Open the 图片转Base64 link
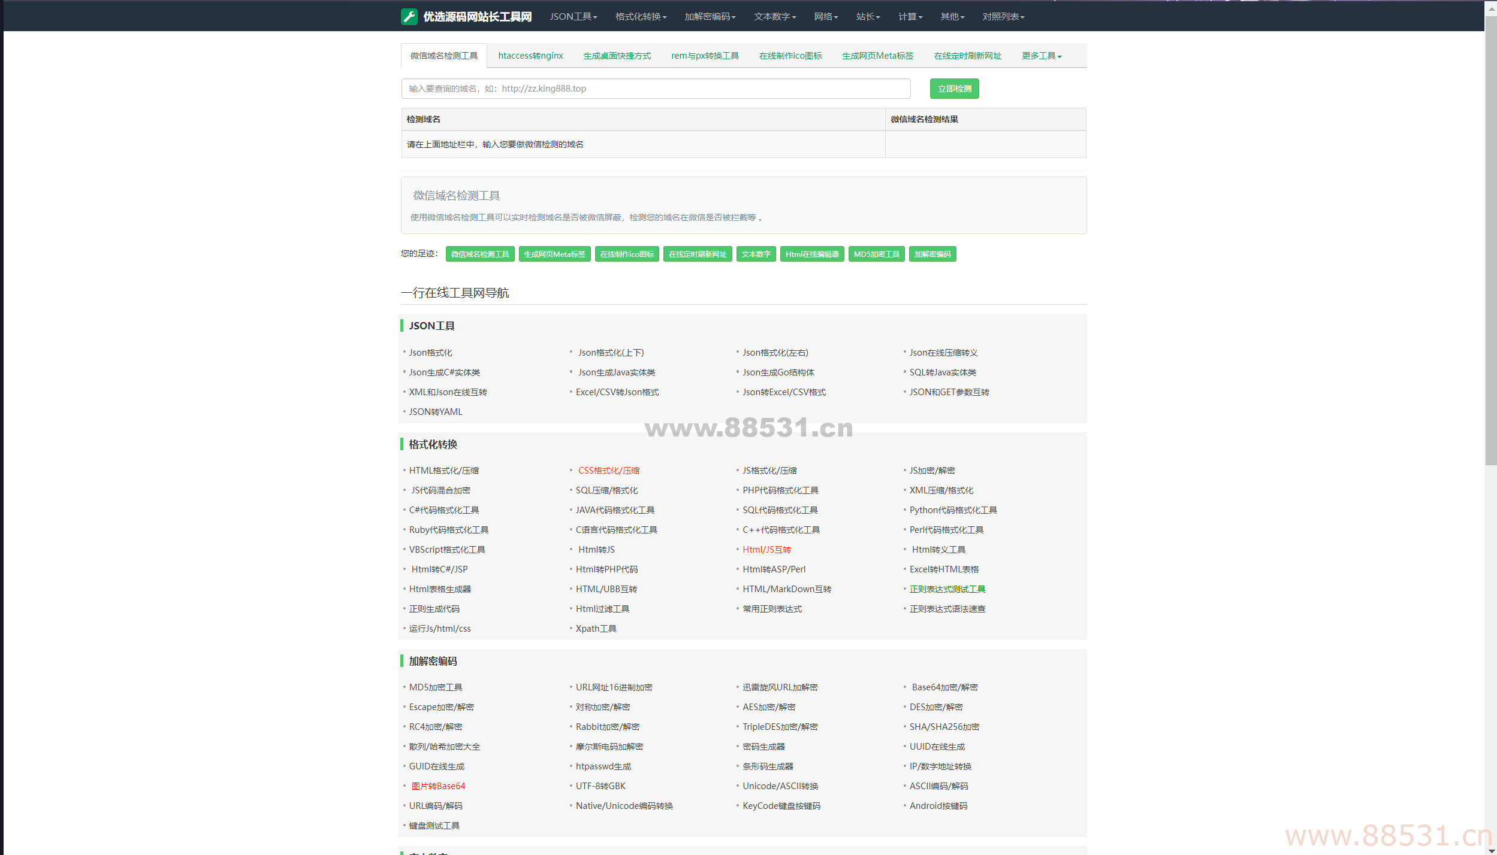This screenshot has width=1497, height=855. click(438, 786)
